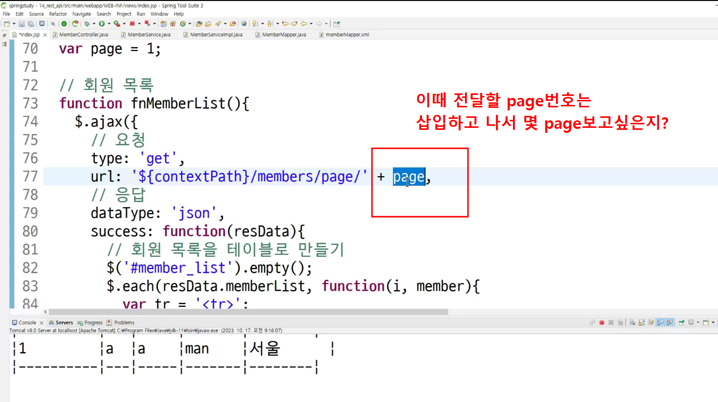The image size is (718, 402).
Task: Open the Progress view tab
Action: tap(90, 323)
